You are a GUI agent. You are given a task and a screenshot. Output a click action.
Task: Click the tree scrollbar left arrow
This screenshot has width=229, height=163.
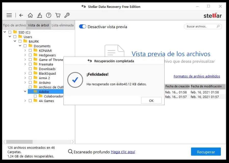4,142
